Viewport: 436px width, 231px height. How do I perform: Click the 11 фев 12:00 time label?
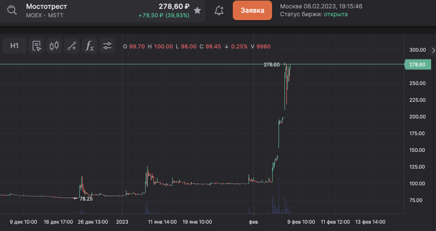[335, 222]
